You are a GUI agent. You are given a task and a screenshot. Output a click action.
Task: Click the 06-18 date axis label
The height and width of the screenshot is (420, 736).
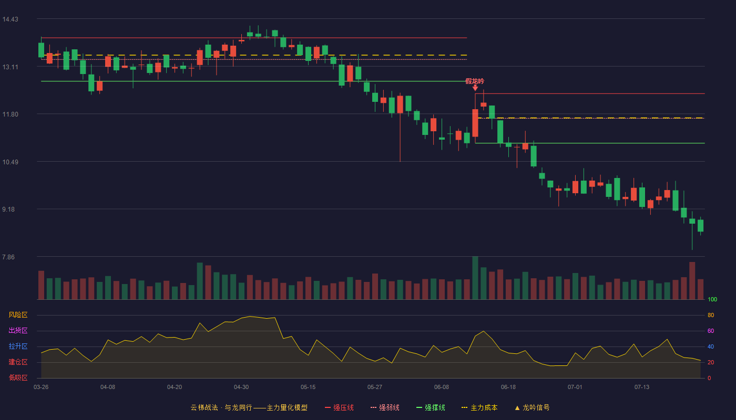pos(508,387)
